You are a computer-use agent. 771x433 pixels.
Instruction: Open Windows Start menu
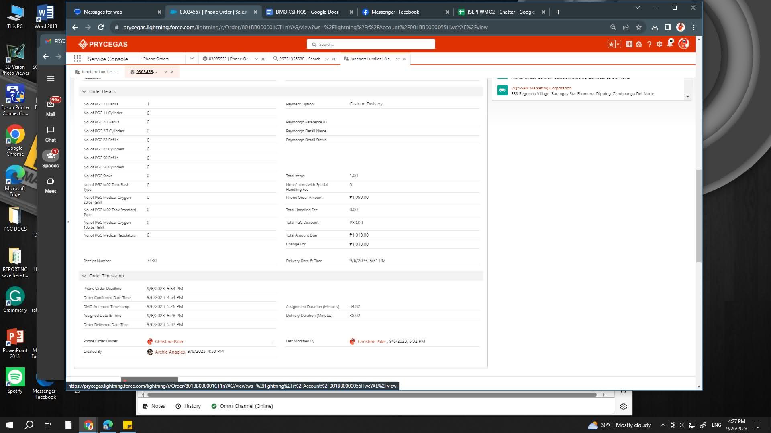(x=10, y=425)
